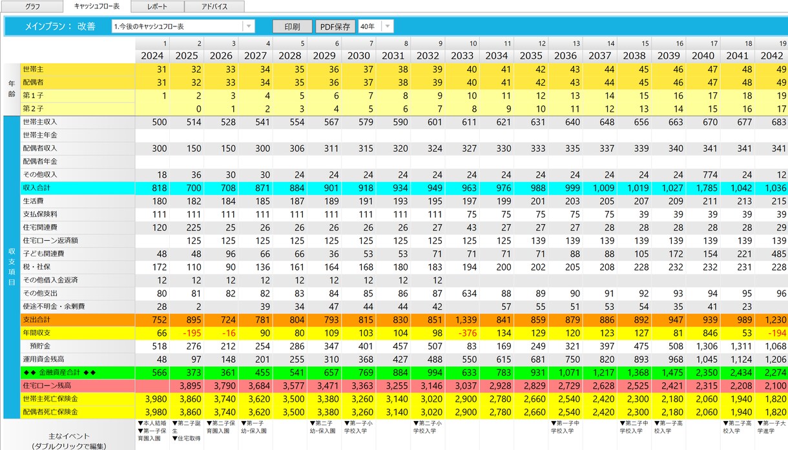Viewport: 788px width, 450px height.
Task: Select the 2024 year column header
Action: pyautogui.click(x=152, y=56)
